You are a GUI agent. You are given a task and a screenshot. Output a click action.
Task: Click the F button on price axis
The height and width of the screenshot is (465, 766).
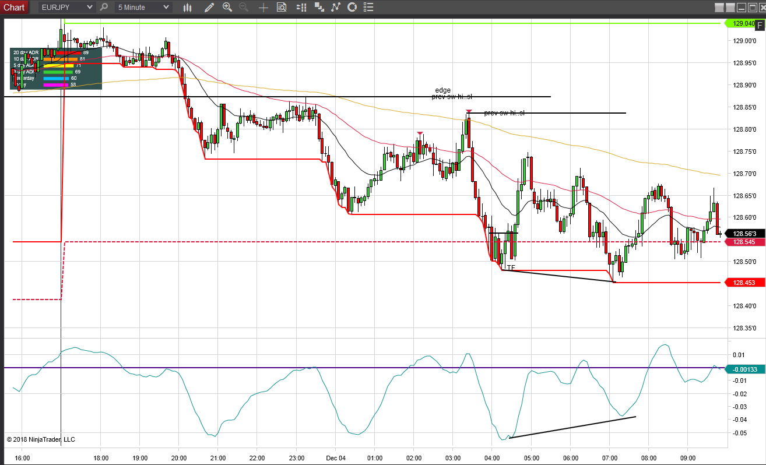(759, 24)
